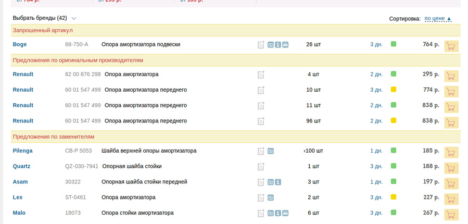Click 'Опорная шайба стойки передней' description

(x=144, y=182)
